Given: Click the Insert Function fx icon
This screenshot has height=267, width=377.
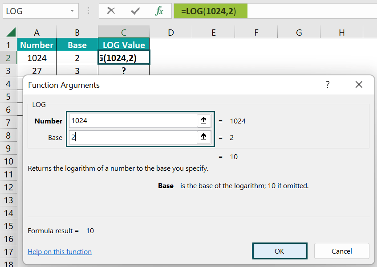Looking at the screenshot, I should (160, 11).
